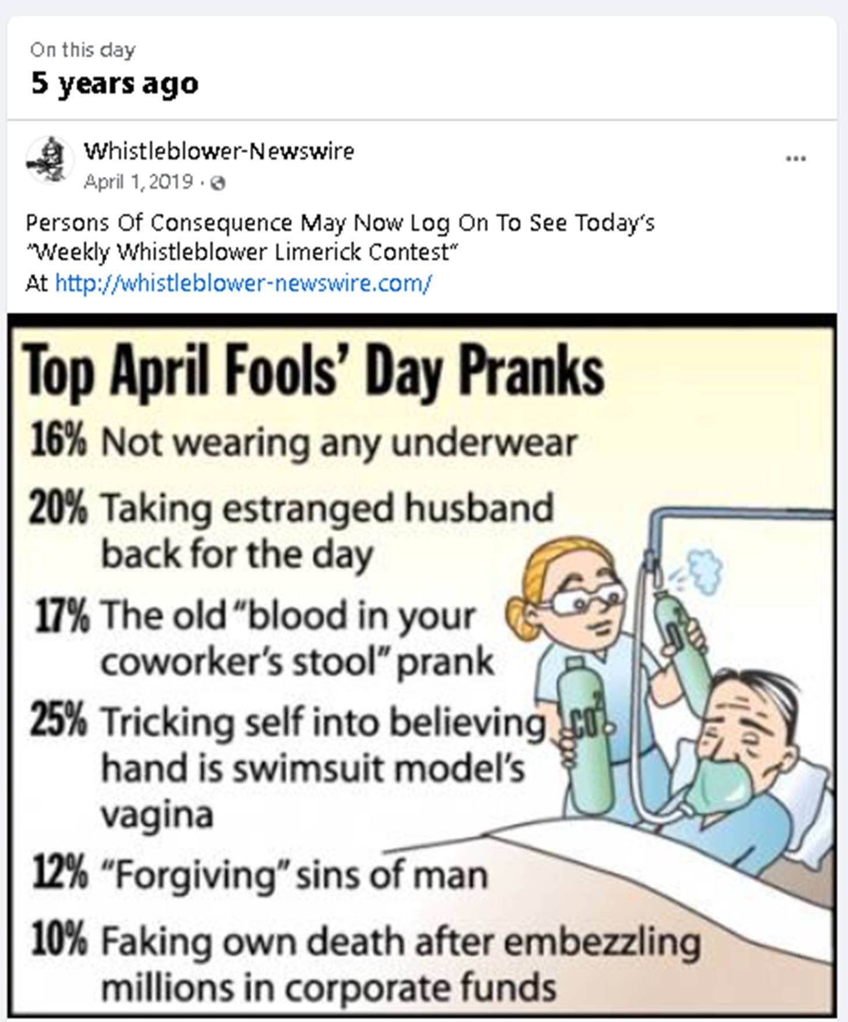This screenshot has height=1022, width=848.
Task: Click the "Persons Of Consequence" caption line
Action: 340,223
